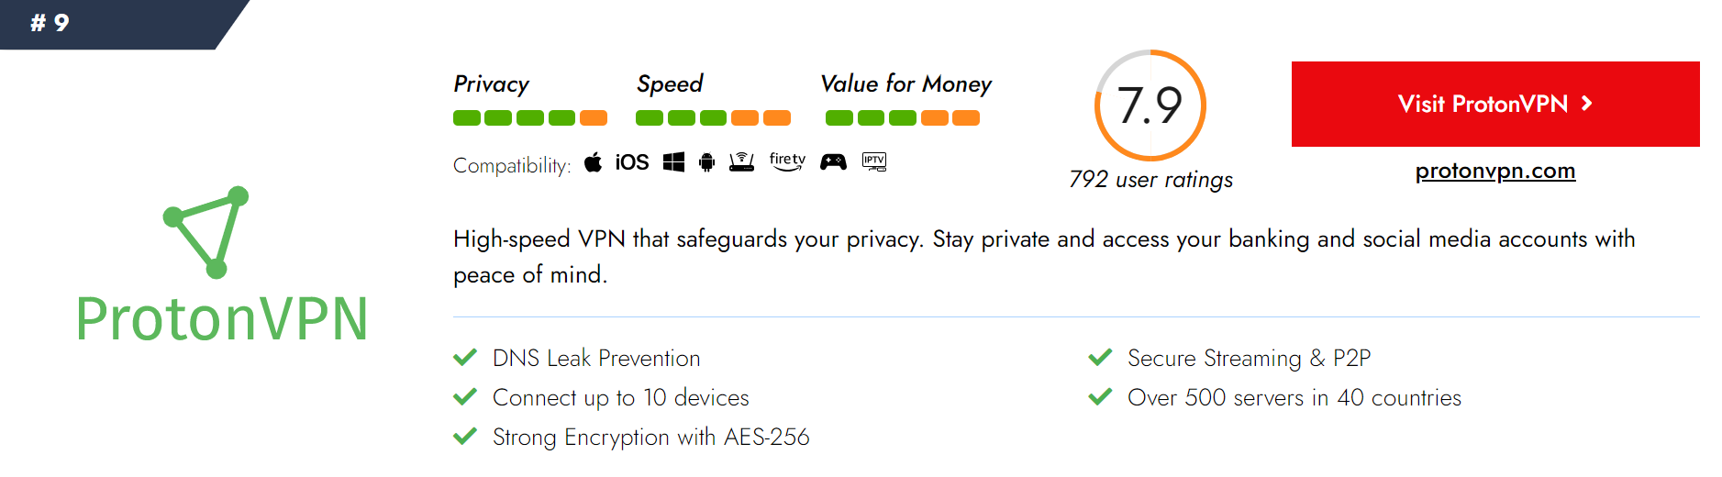Click the 7.9 rating score circle
1722x477 pixels.
coord(1150,105)
